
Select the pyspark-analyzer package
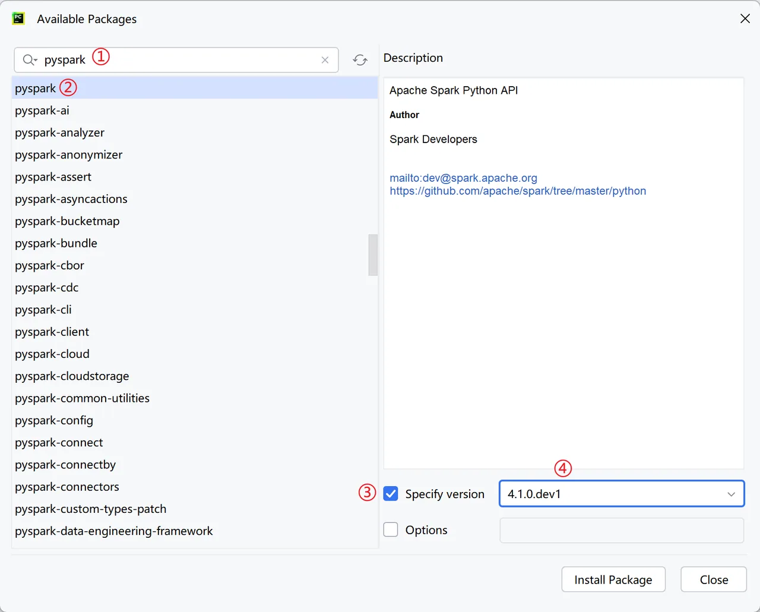click(x=195, y=132)
